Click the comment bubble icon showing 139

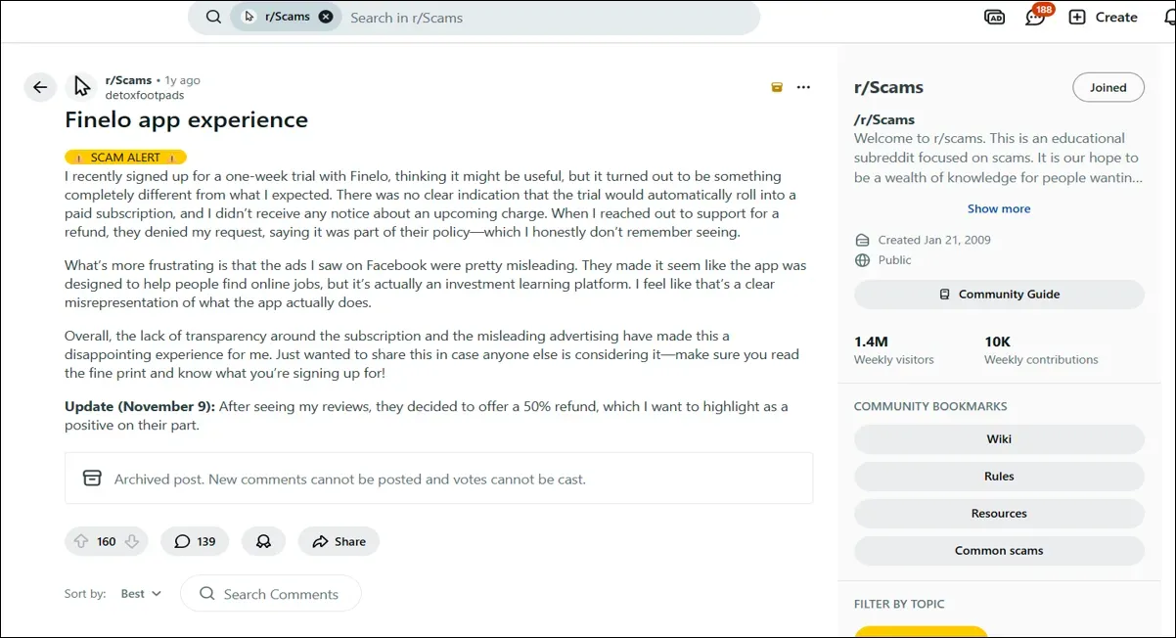pos(194,541)
